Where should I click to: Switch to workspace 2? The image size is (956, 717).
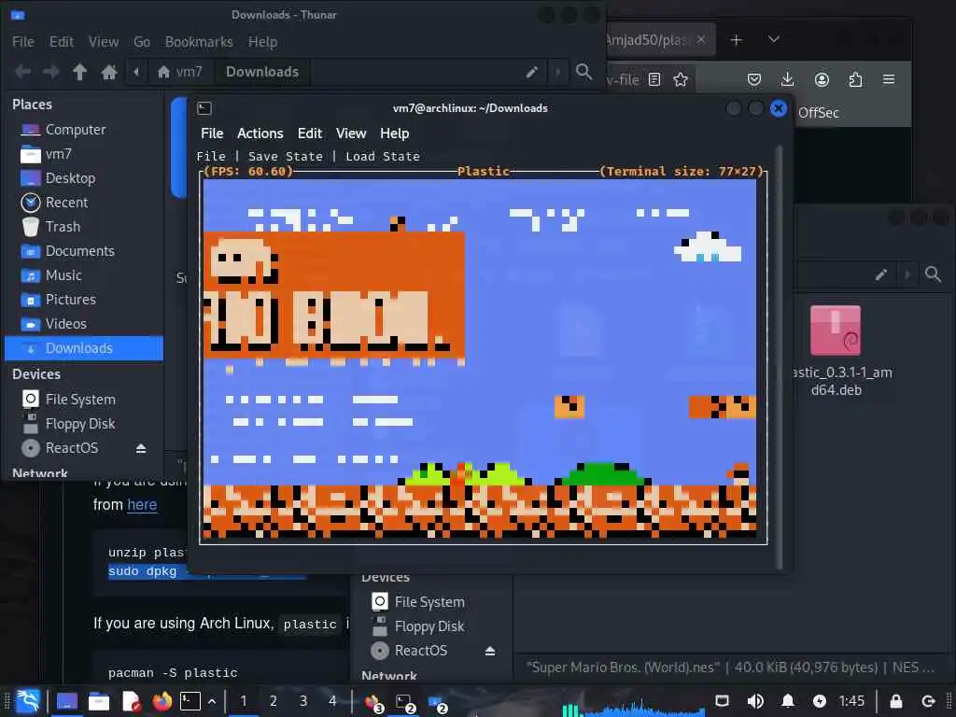274,702
